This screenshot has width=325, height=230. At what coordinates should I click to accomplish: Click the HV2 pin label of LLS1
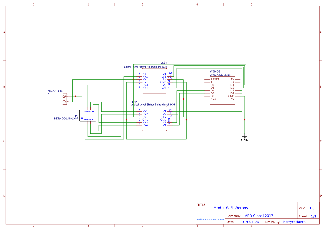pos(145,77)
